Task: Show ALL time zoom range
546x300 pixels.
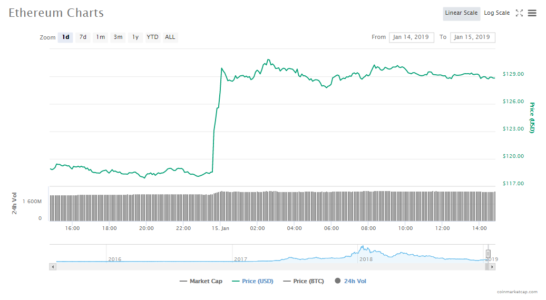Action: [x=170, y=37]
